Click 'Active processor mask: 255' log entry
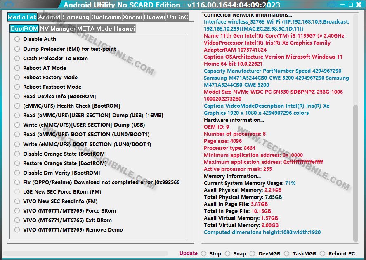366x260 pixels. [238, 169]
